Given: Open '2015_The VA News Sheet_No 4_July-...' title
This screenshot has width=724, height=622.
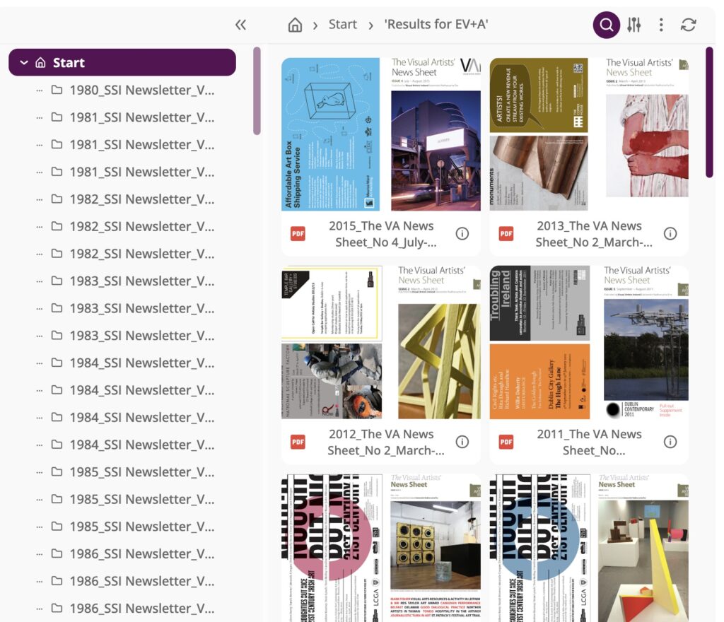Looking at the screenshot, I should coord(381,234).
